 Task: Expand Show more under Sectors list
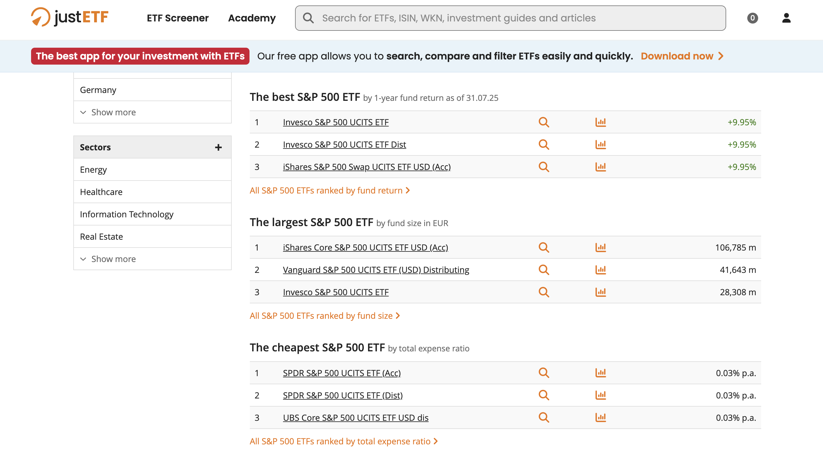point(113,259)
